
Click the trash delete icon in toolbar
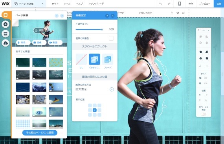click(x=207, y=43)
